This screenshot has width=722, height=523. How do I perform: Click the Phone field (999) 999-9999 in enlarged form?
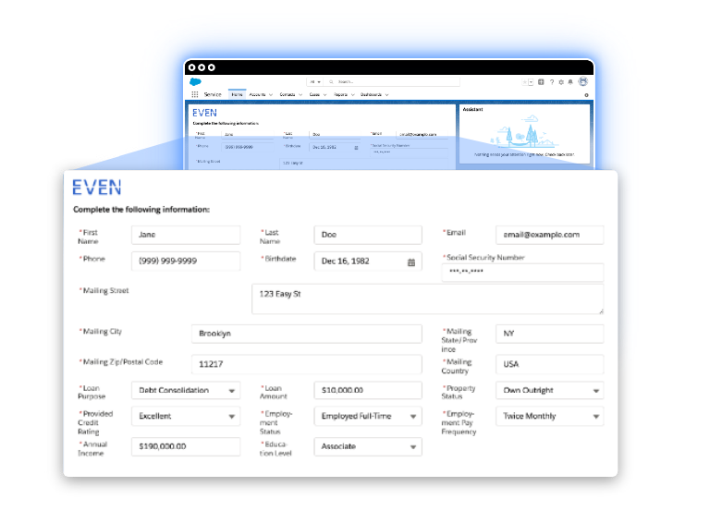[x=186, y=261]
